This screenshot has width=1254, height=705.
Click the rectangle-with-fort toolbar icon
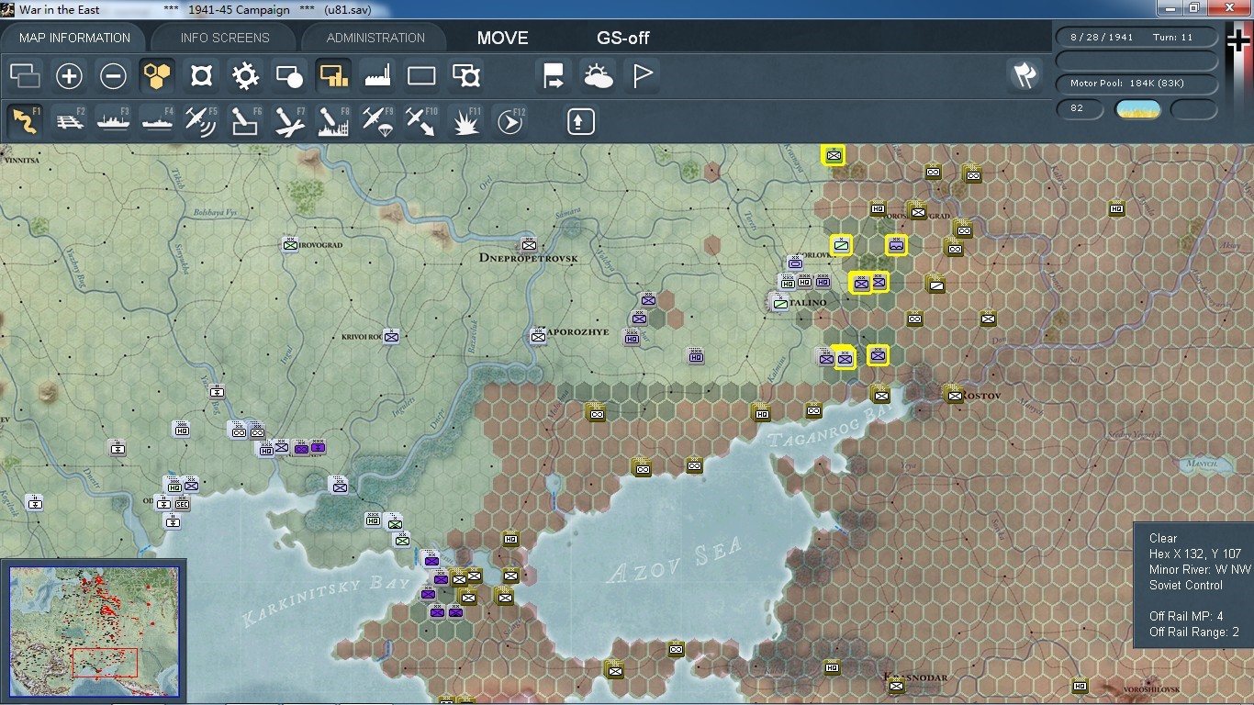(x=466, y=76)
